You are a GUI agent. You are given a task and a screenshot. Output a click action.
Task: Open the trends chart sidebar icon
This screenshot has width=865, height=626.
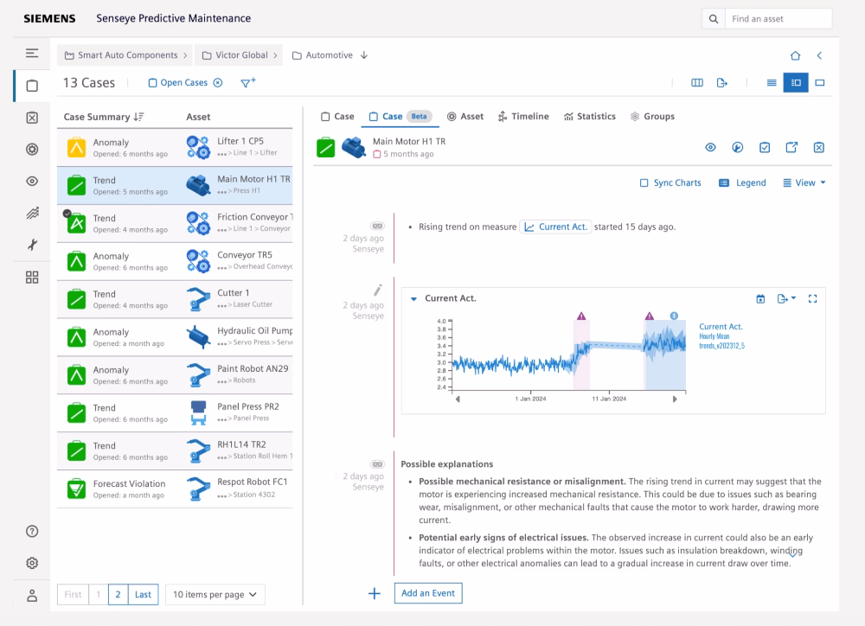pos(32,213)
